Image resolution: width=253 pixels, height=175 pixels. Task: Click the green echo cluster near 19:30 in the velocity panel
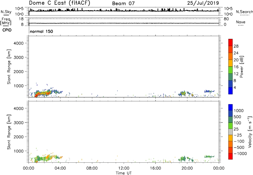tap(183, 159)
